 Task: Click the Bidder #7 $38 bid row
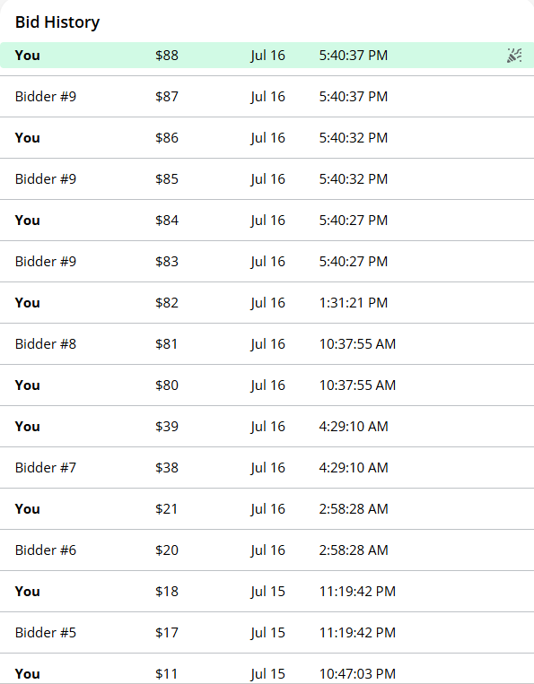point(267,468)
